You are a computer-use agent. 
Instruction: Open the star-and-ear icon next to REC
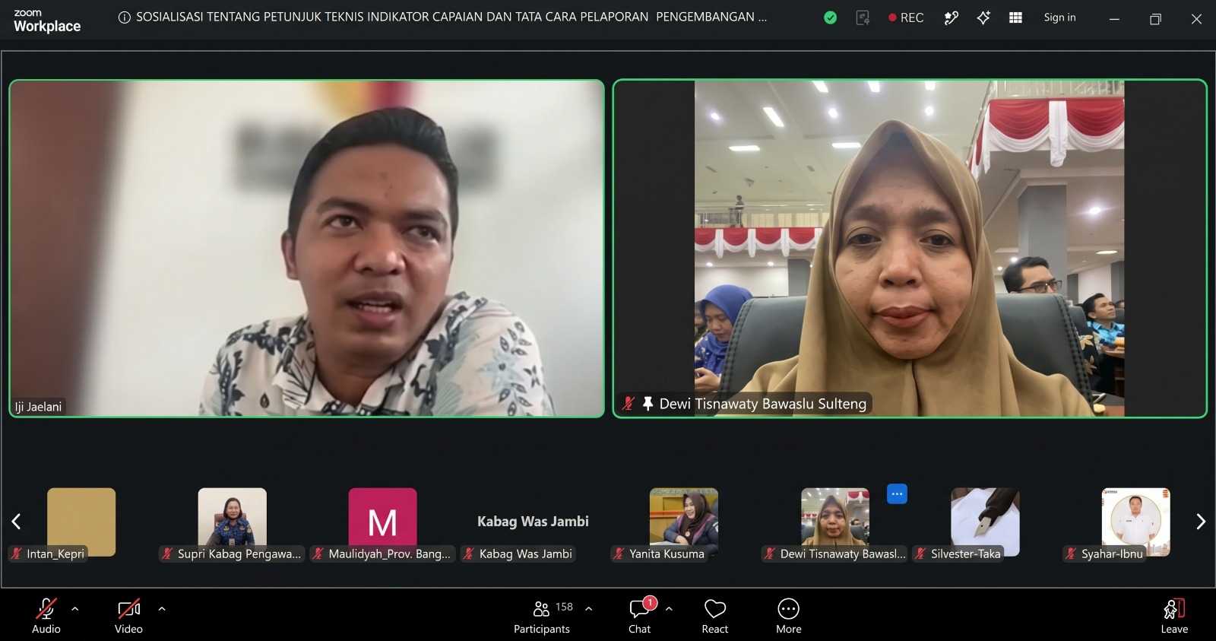coord(951,17)
